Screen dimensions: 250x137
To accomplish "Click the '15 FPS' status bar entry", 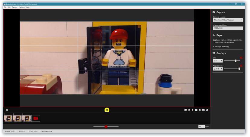I will click(x=22, y=132).
